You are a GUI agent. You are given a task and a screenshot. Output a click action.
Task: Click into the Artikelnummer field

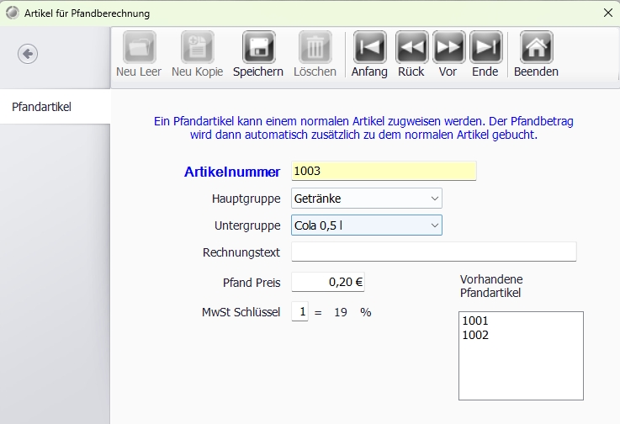point(384,172)
